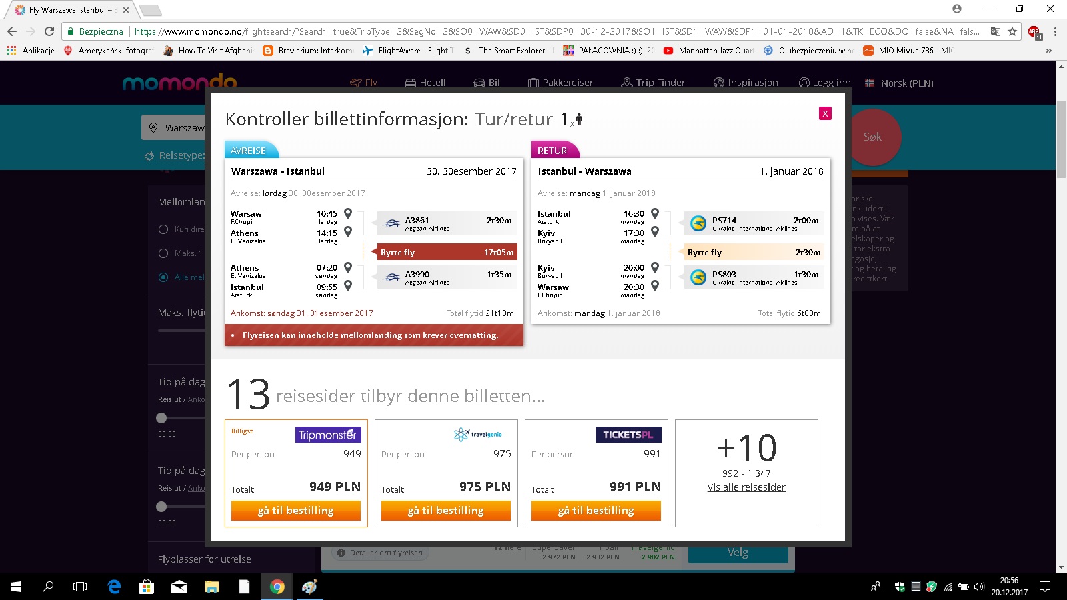
Task: Open Microsoft Store from the taskbar
Action: tap(147, 587)
